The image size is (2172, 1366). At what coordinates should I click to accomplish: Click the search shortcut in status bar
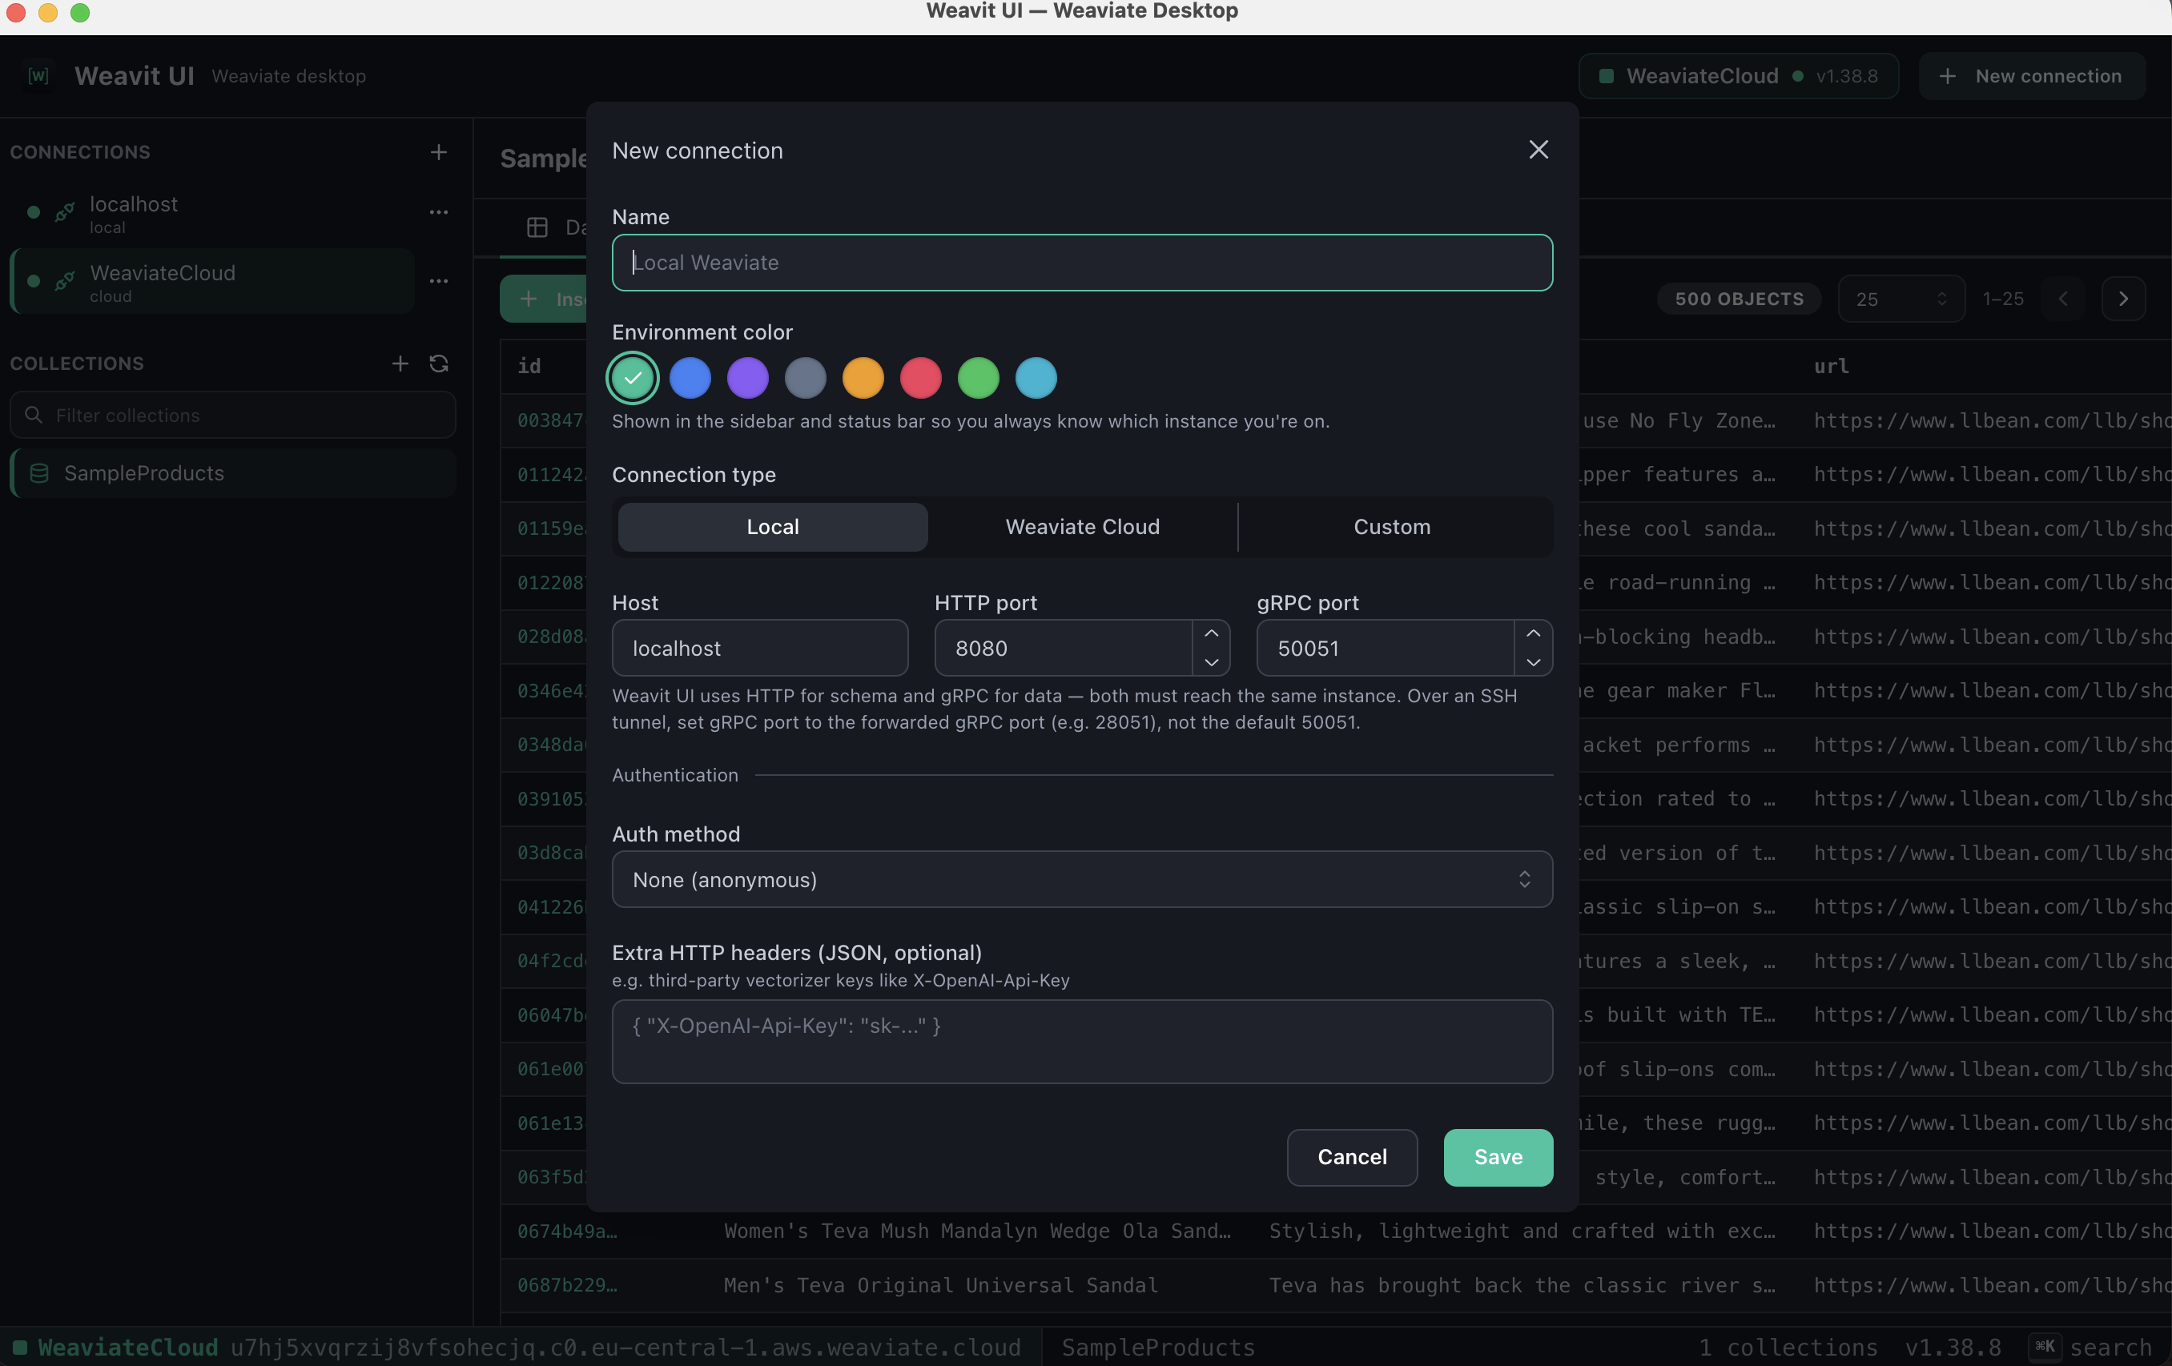click(2091, 1347)
